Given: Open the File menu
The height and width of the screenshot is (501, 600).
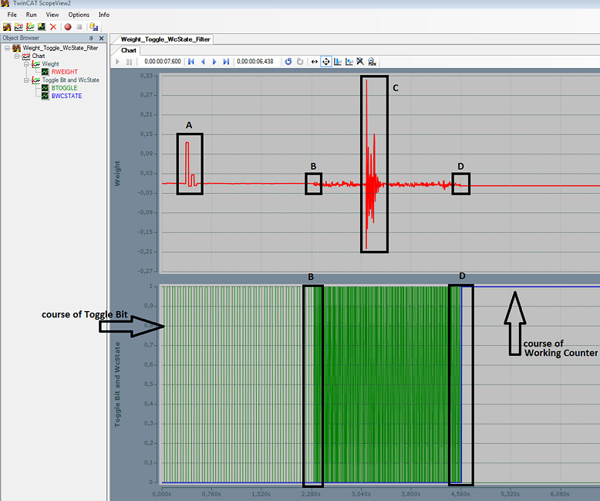Looking at the screenshot, I should tap(12, 15).
